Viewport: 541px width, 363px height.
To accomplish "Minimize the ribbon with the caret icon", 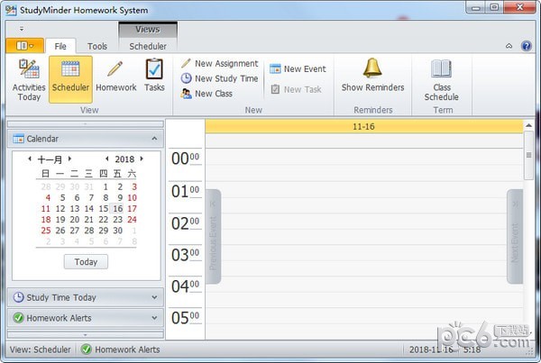I will pyautogui.click(x=509, y=46).
